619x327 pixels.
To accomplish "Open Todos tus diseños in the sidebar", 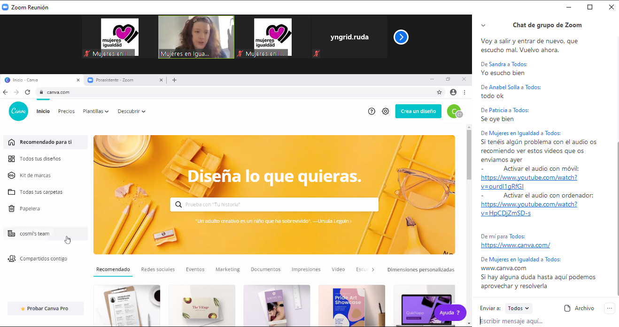I will pos(46,159).
